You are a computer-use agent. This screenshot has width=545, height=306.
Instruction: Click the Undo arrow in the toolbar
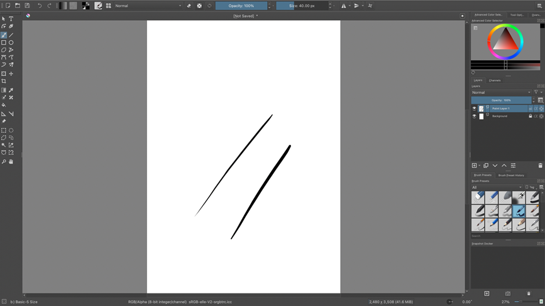tap(40, 6)
